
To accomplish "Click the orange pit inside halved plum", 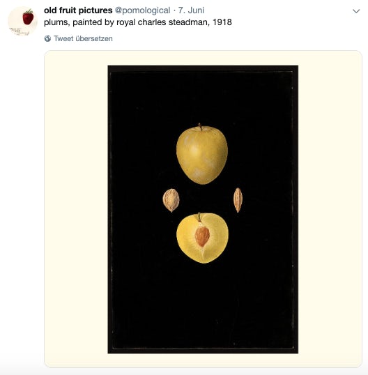I will (202, 236).
